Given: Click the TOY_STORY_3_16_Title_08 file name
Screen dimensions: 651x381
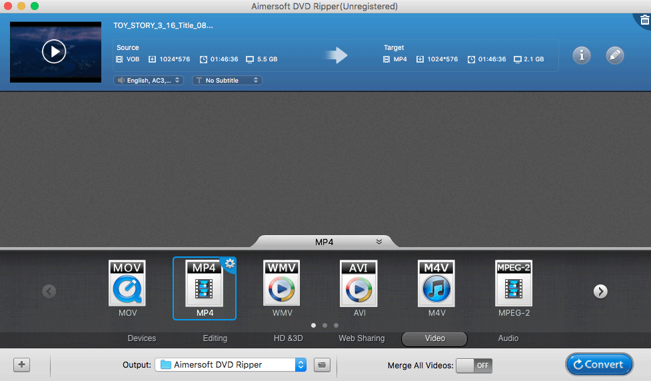Looking at the screenshot, I should click(x=163, y=25).
